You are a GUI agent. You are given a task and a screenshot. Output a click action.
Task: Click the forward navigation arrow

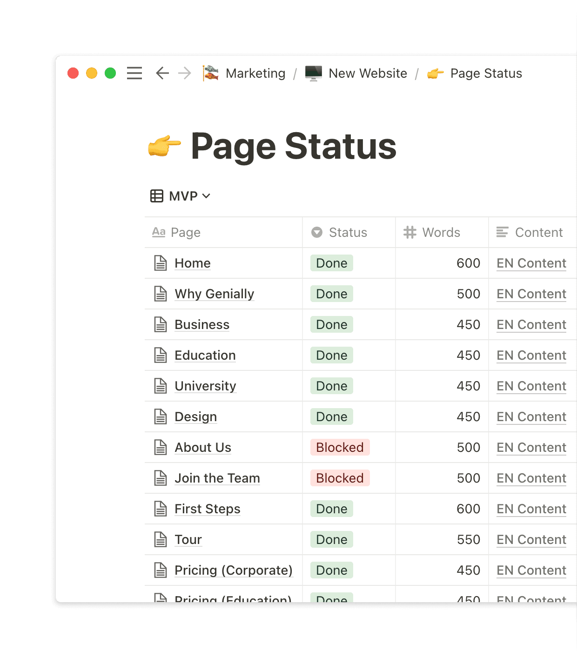[x=185, y=74]
